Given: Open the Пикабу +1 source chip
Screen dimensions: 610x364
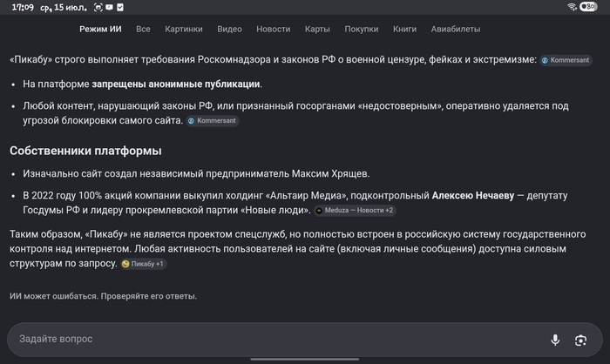Looking at the screenshot, I should click(x=143, y=264).
